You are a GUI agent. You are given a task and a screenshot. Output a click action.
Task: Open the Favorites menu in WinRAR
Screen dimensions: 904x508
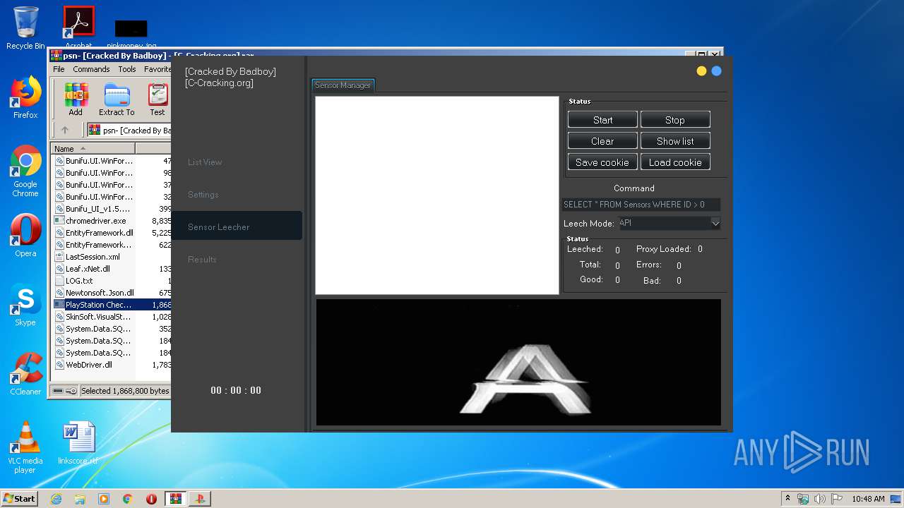(x=157, y=69)
